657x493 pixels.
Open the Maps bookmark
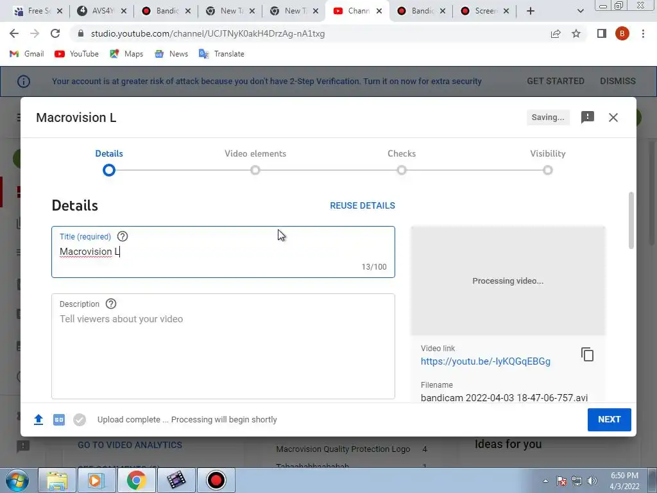click(126, 54)
